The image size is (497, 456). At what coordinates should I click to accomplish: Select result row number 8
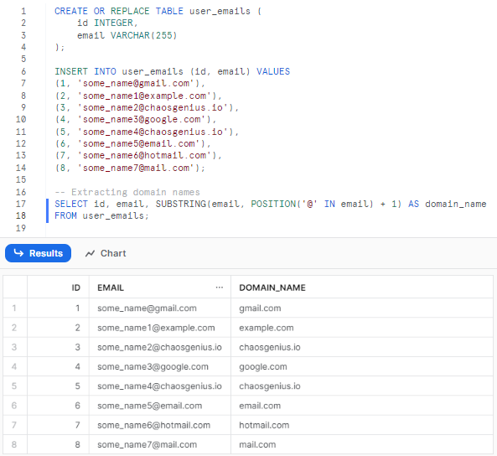(14, 444)
